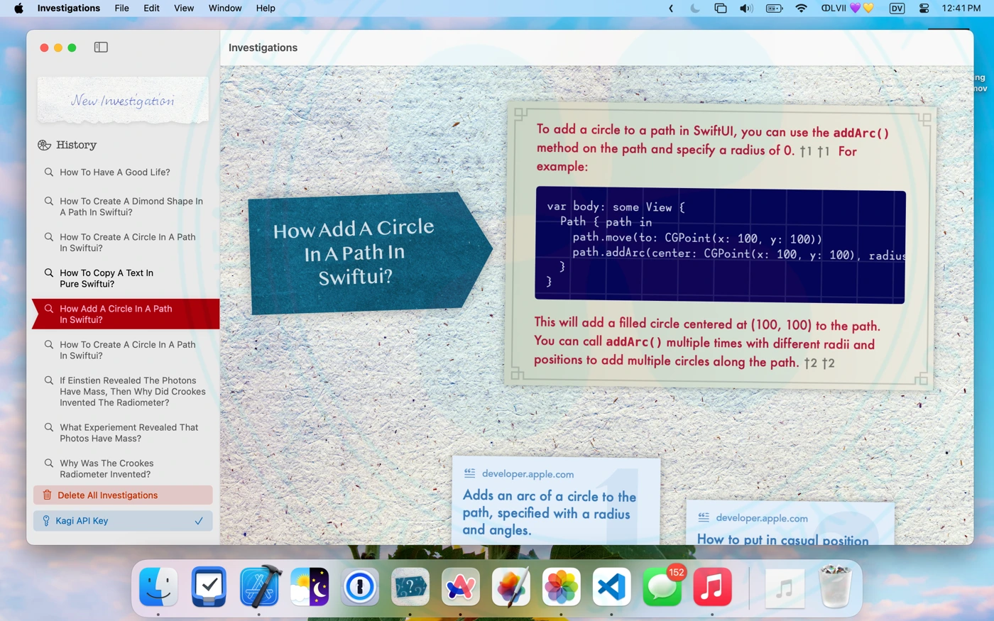This screenshot has height=621, width=994.
Task: Click the trash icon in Delete All Investigations
Action: coord(47,495)
